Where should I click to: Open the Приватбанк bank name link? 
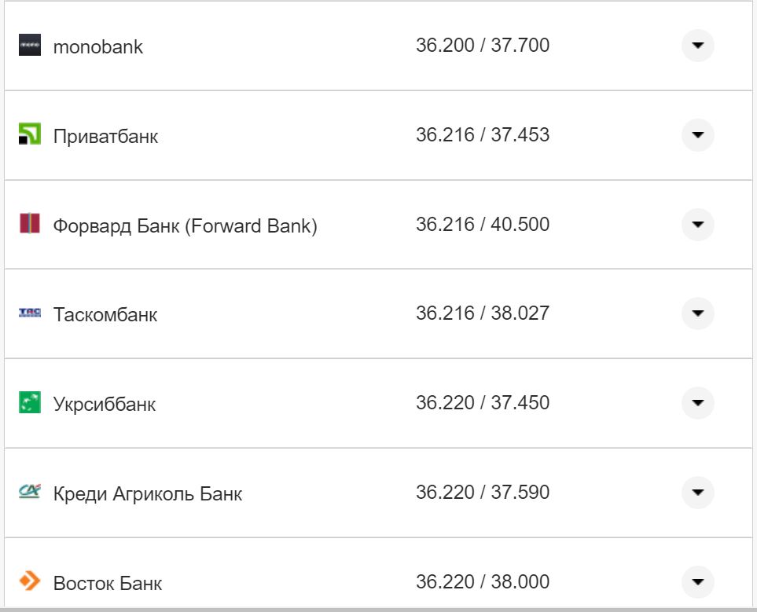(x=105, y=136)
